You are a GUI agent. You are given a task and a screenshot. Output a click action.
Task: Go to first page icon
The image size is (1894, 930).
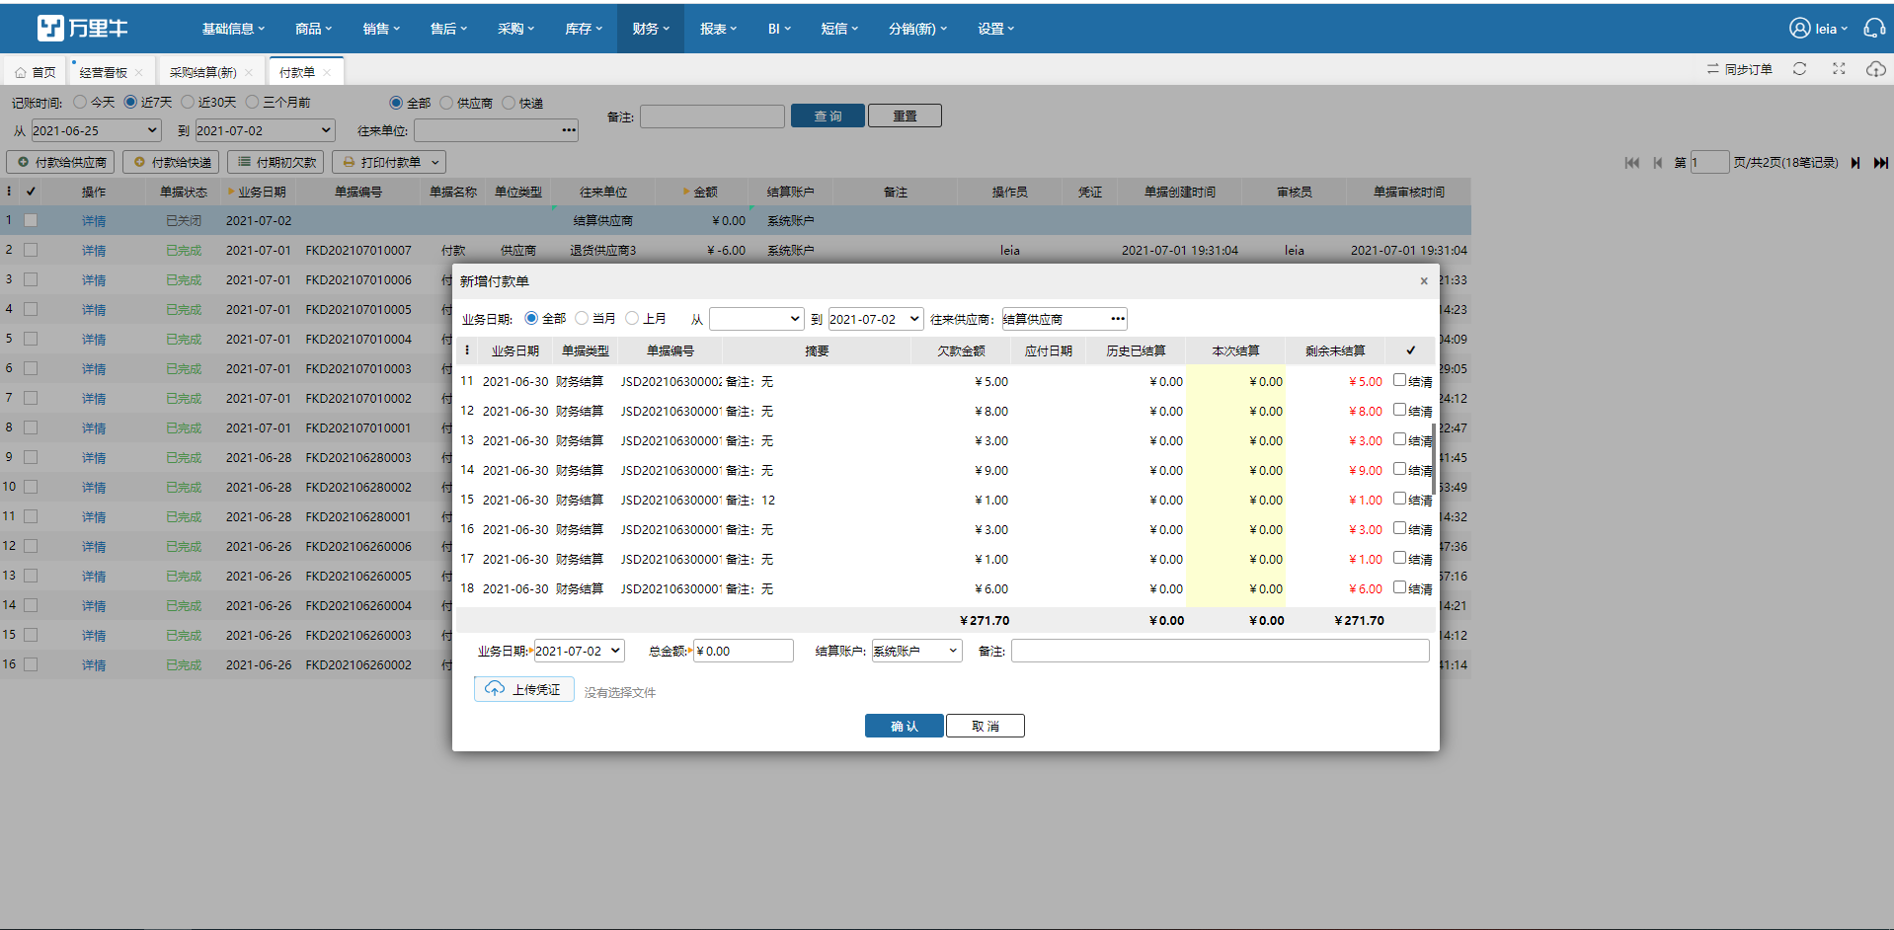coord(1631,163)
